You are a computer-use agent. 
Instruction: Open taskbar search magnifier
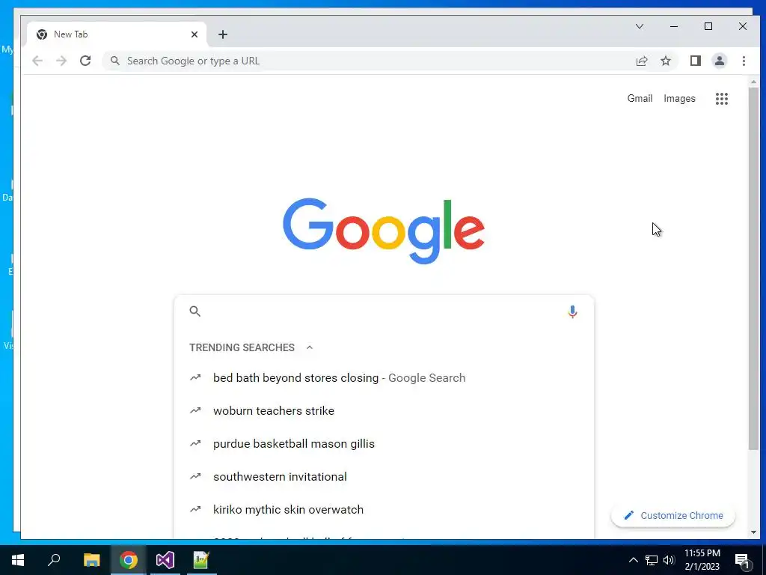coord(54,560)
